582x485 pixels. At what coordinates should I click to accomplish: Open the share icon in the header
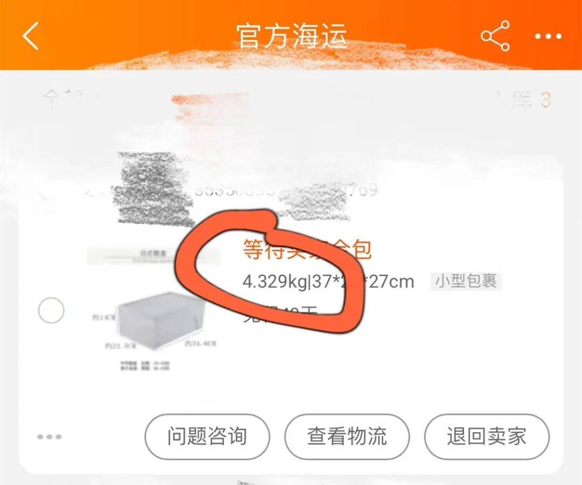pos(496,36)
